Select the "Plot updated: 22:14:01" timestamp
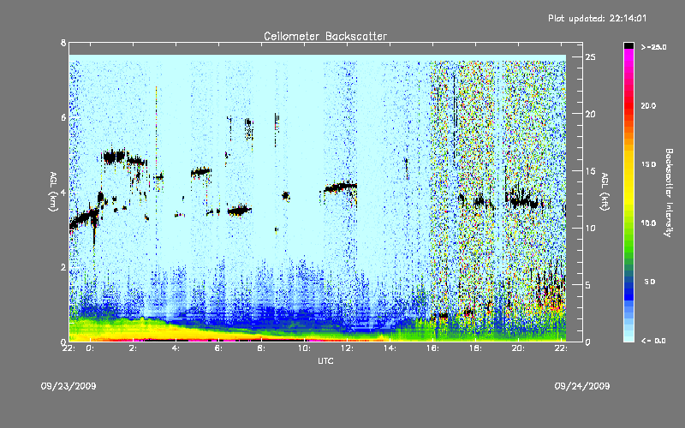The image size is (685, 428). pos(597,18)
